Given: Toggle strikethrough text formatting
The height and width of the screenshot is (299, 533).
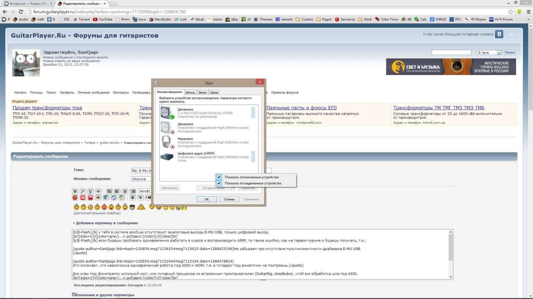Looking at the screenshot, I should [x=98, y=191].
